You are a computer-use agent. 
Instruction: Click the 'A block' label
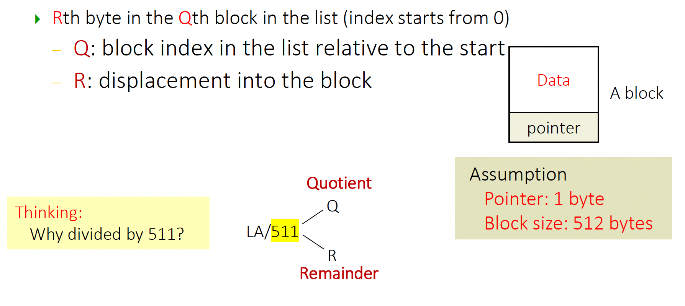[637, 93]
